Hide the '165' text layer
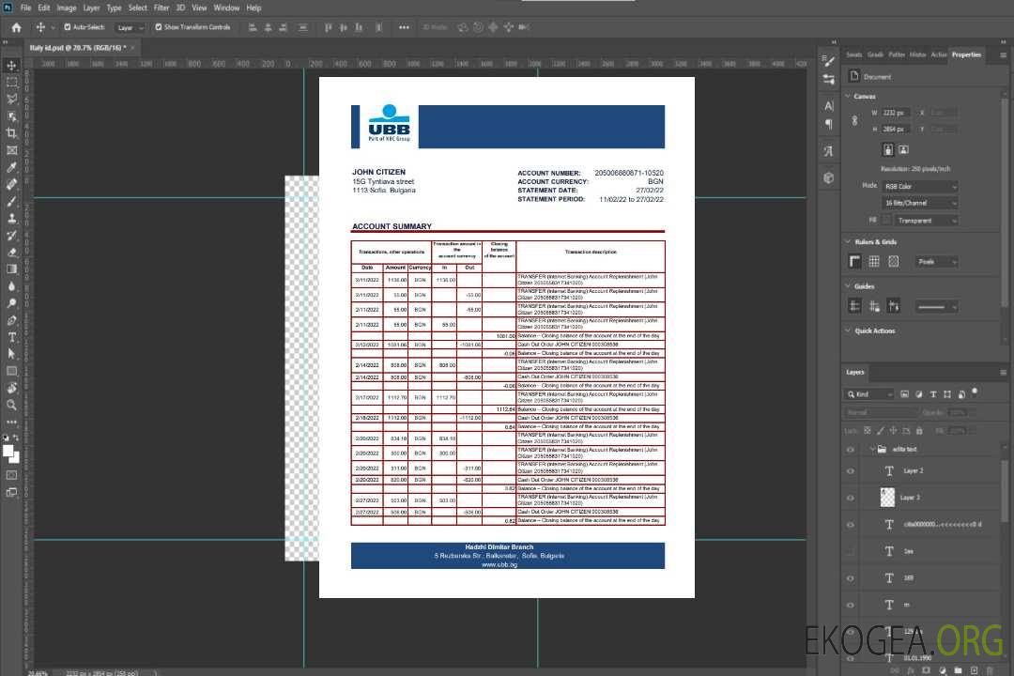 click(x=851, y=579)
